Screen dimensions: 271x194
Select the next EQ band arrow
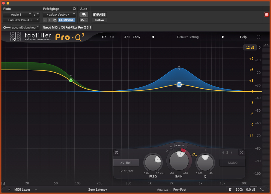pos(232,153)
